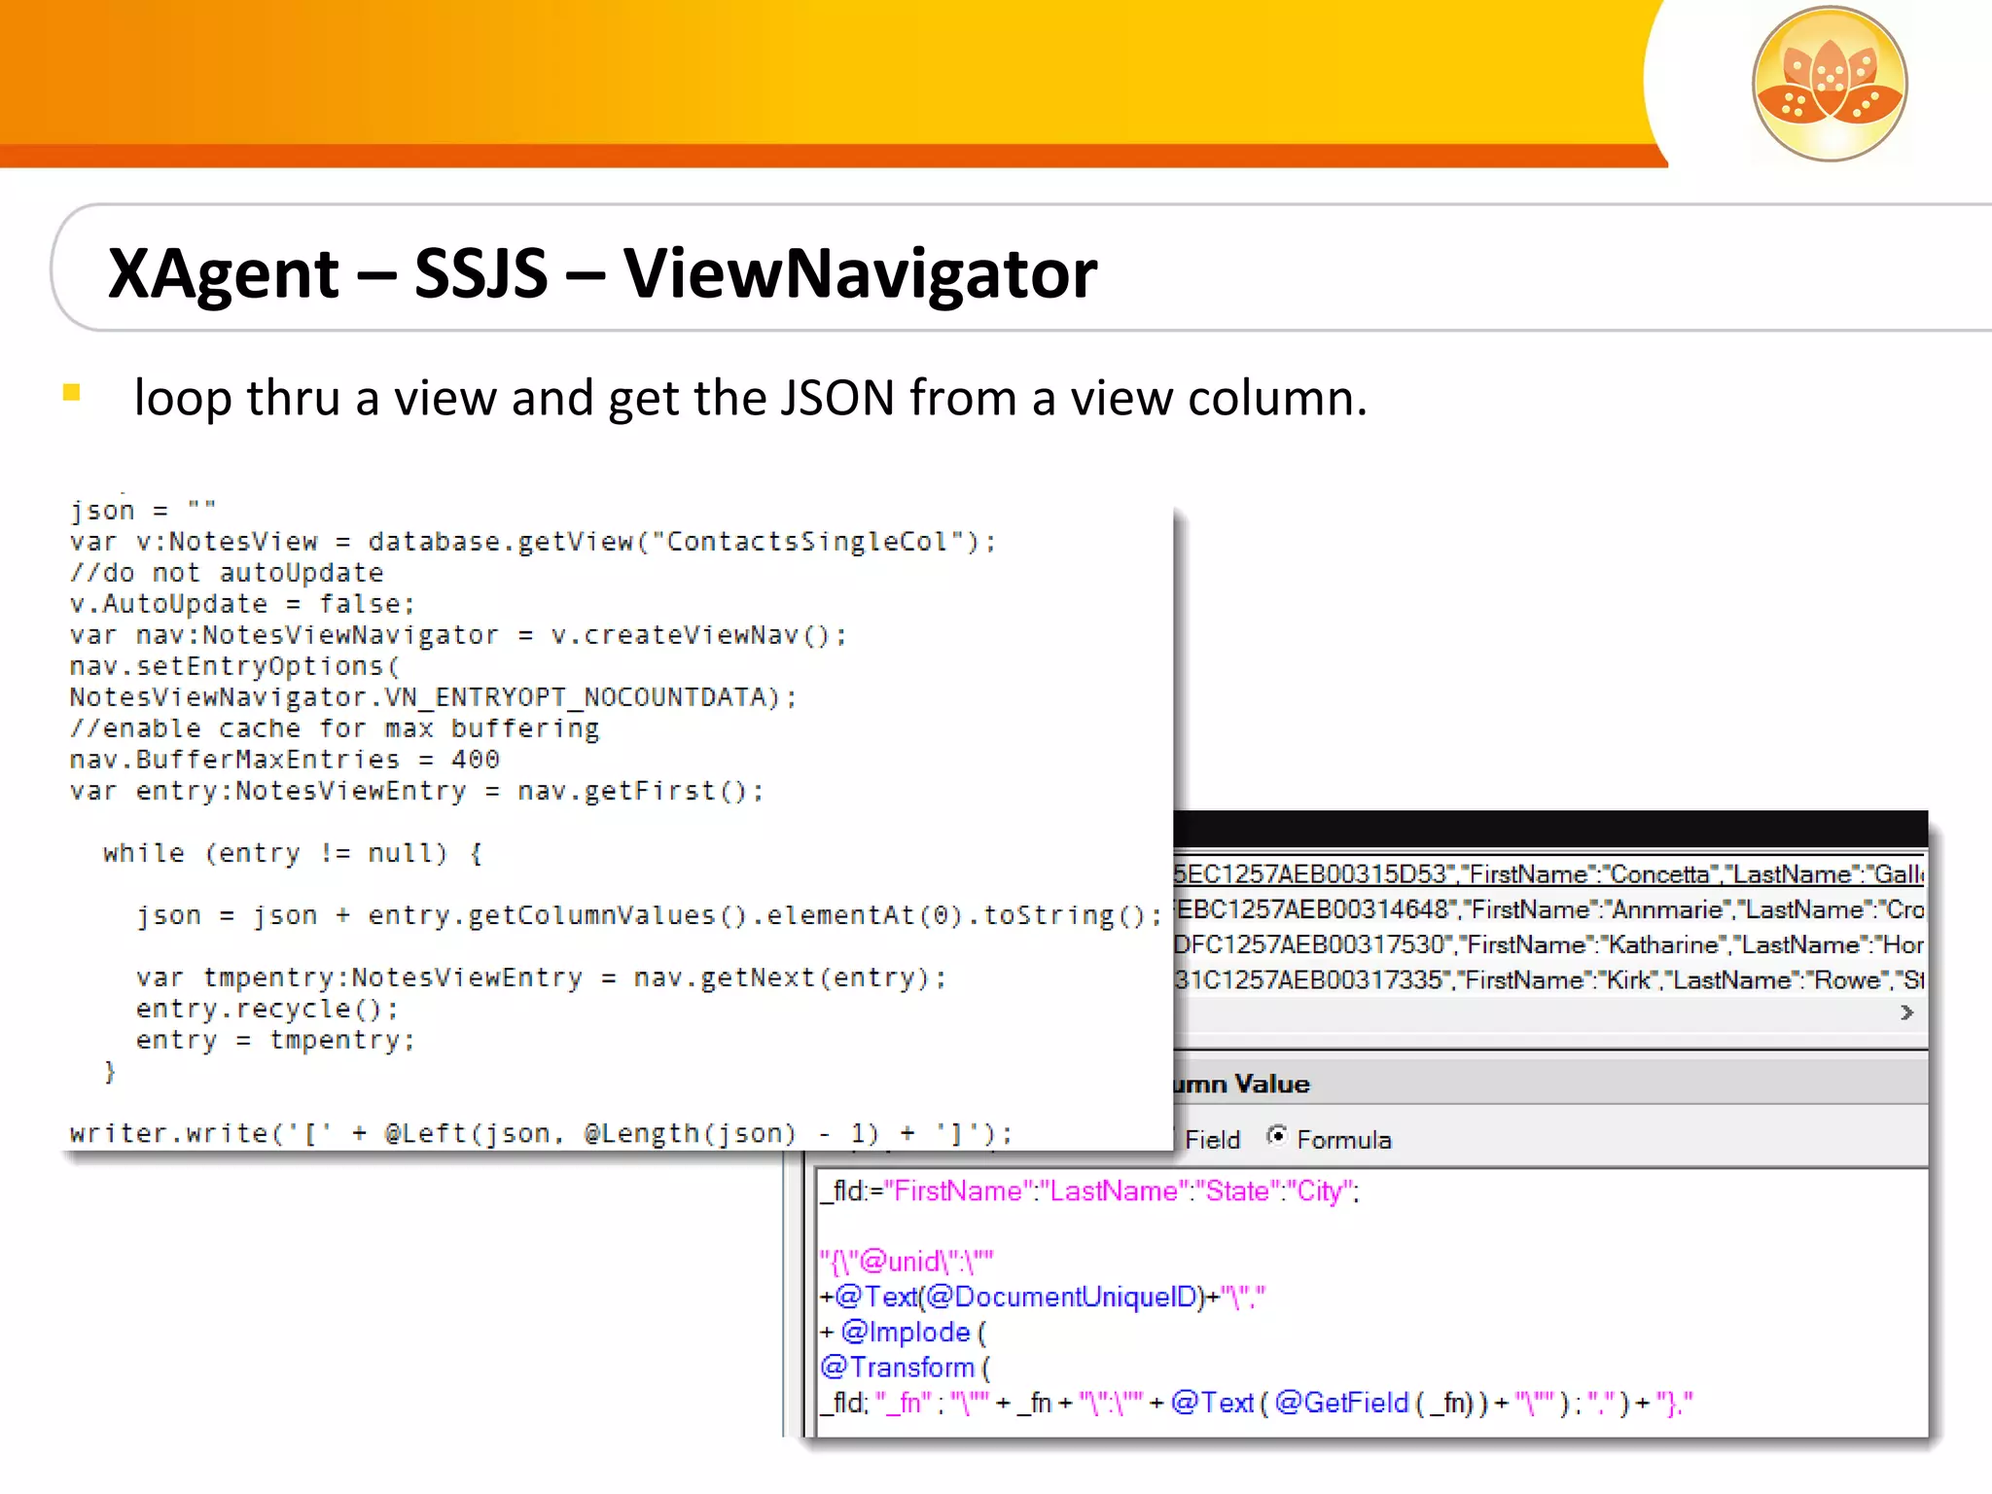Select the view row with FirstName Concetta
This screenshot has width=1992, height=1494.
tap(1549, 874)
